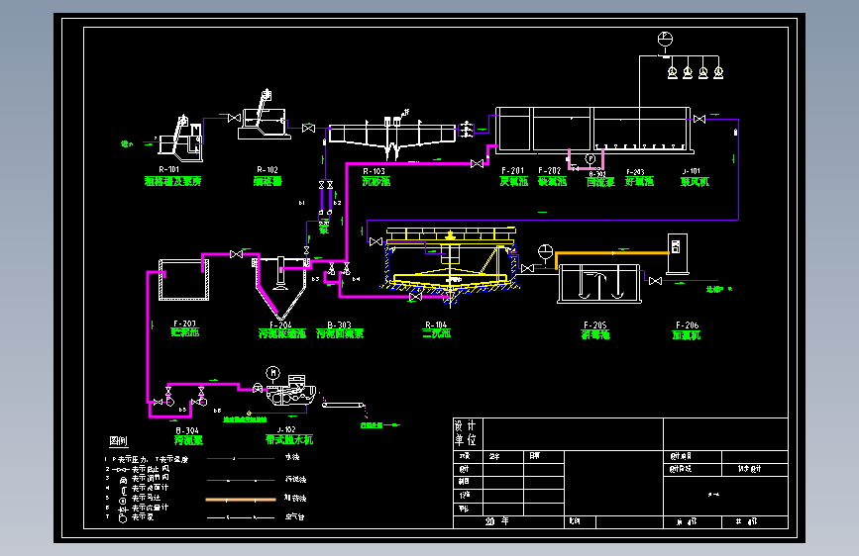Click the F-206 chlorinator cabinet symbol
This screenshot has height=556, width=859.
coord(677,254)
